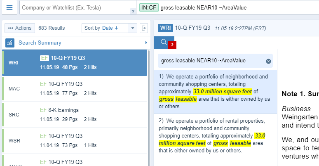Select the WRI 10-Q FY19 Q3 result
The image size is (319, 166).
pos(75,63)
